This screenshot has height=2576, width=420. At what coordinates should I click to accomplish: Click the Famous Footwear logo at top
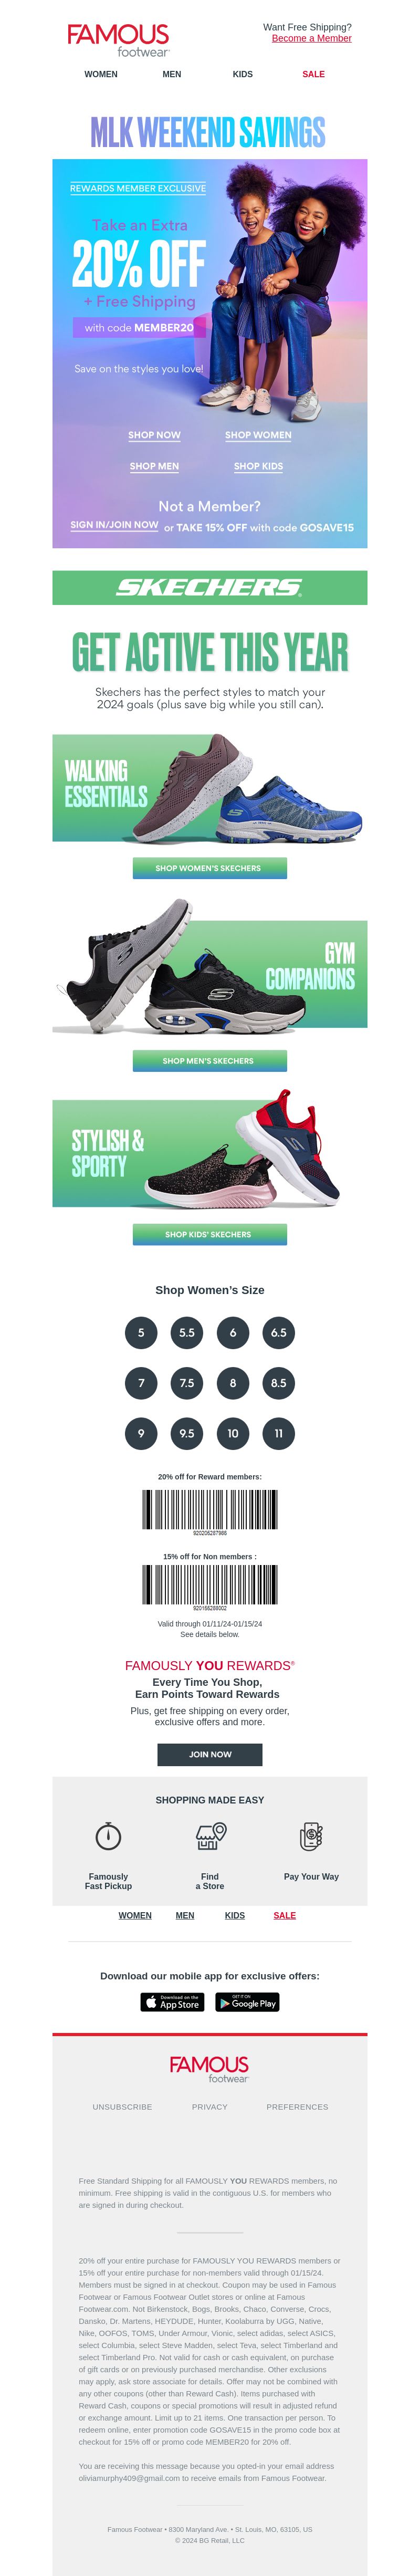118,40
